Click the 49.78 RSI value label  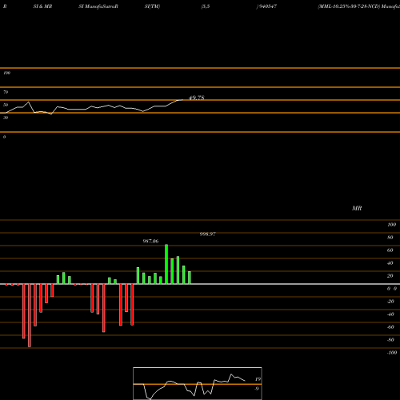(x=197, y=98)
